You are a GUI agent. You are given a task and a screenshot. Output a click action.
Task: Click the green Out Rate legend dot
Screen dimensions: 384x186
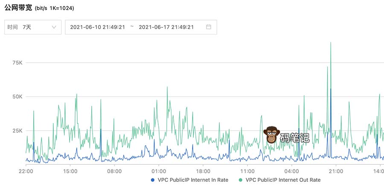[x=241, y=180]
